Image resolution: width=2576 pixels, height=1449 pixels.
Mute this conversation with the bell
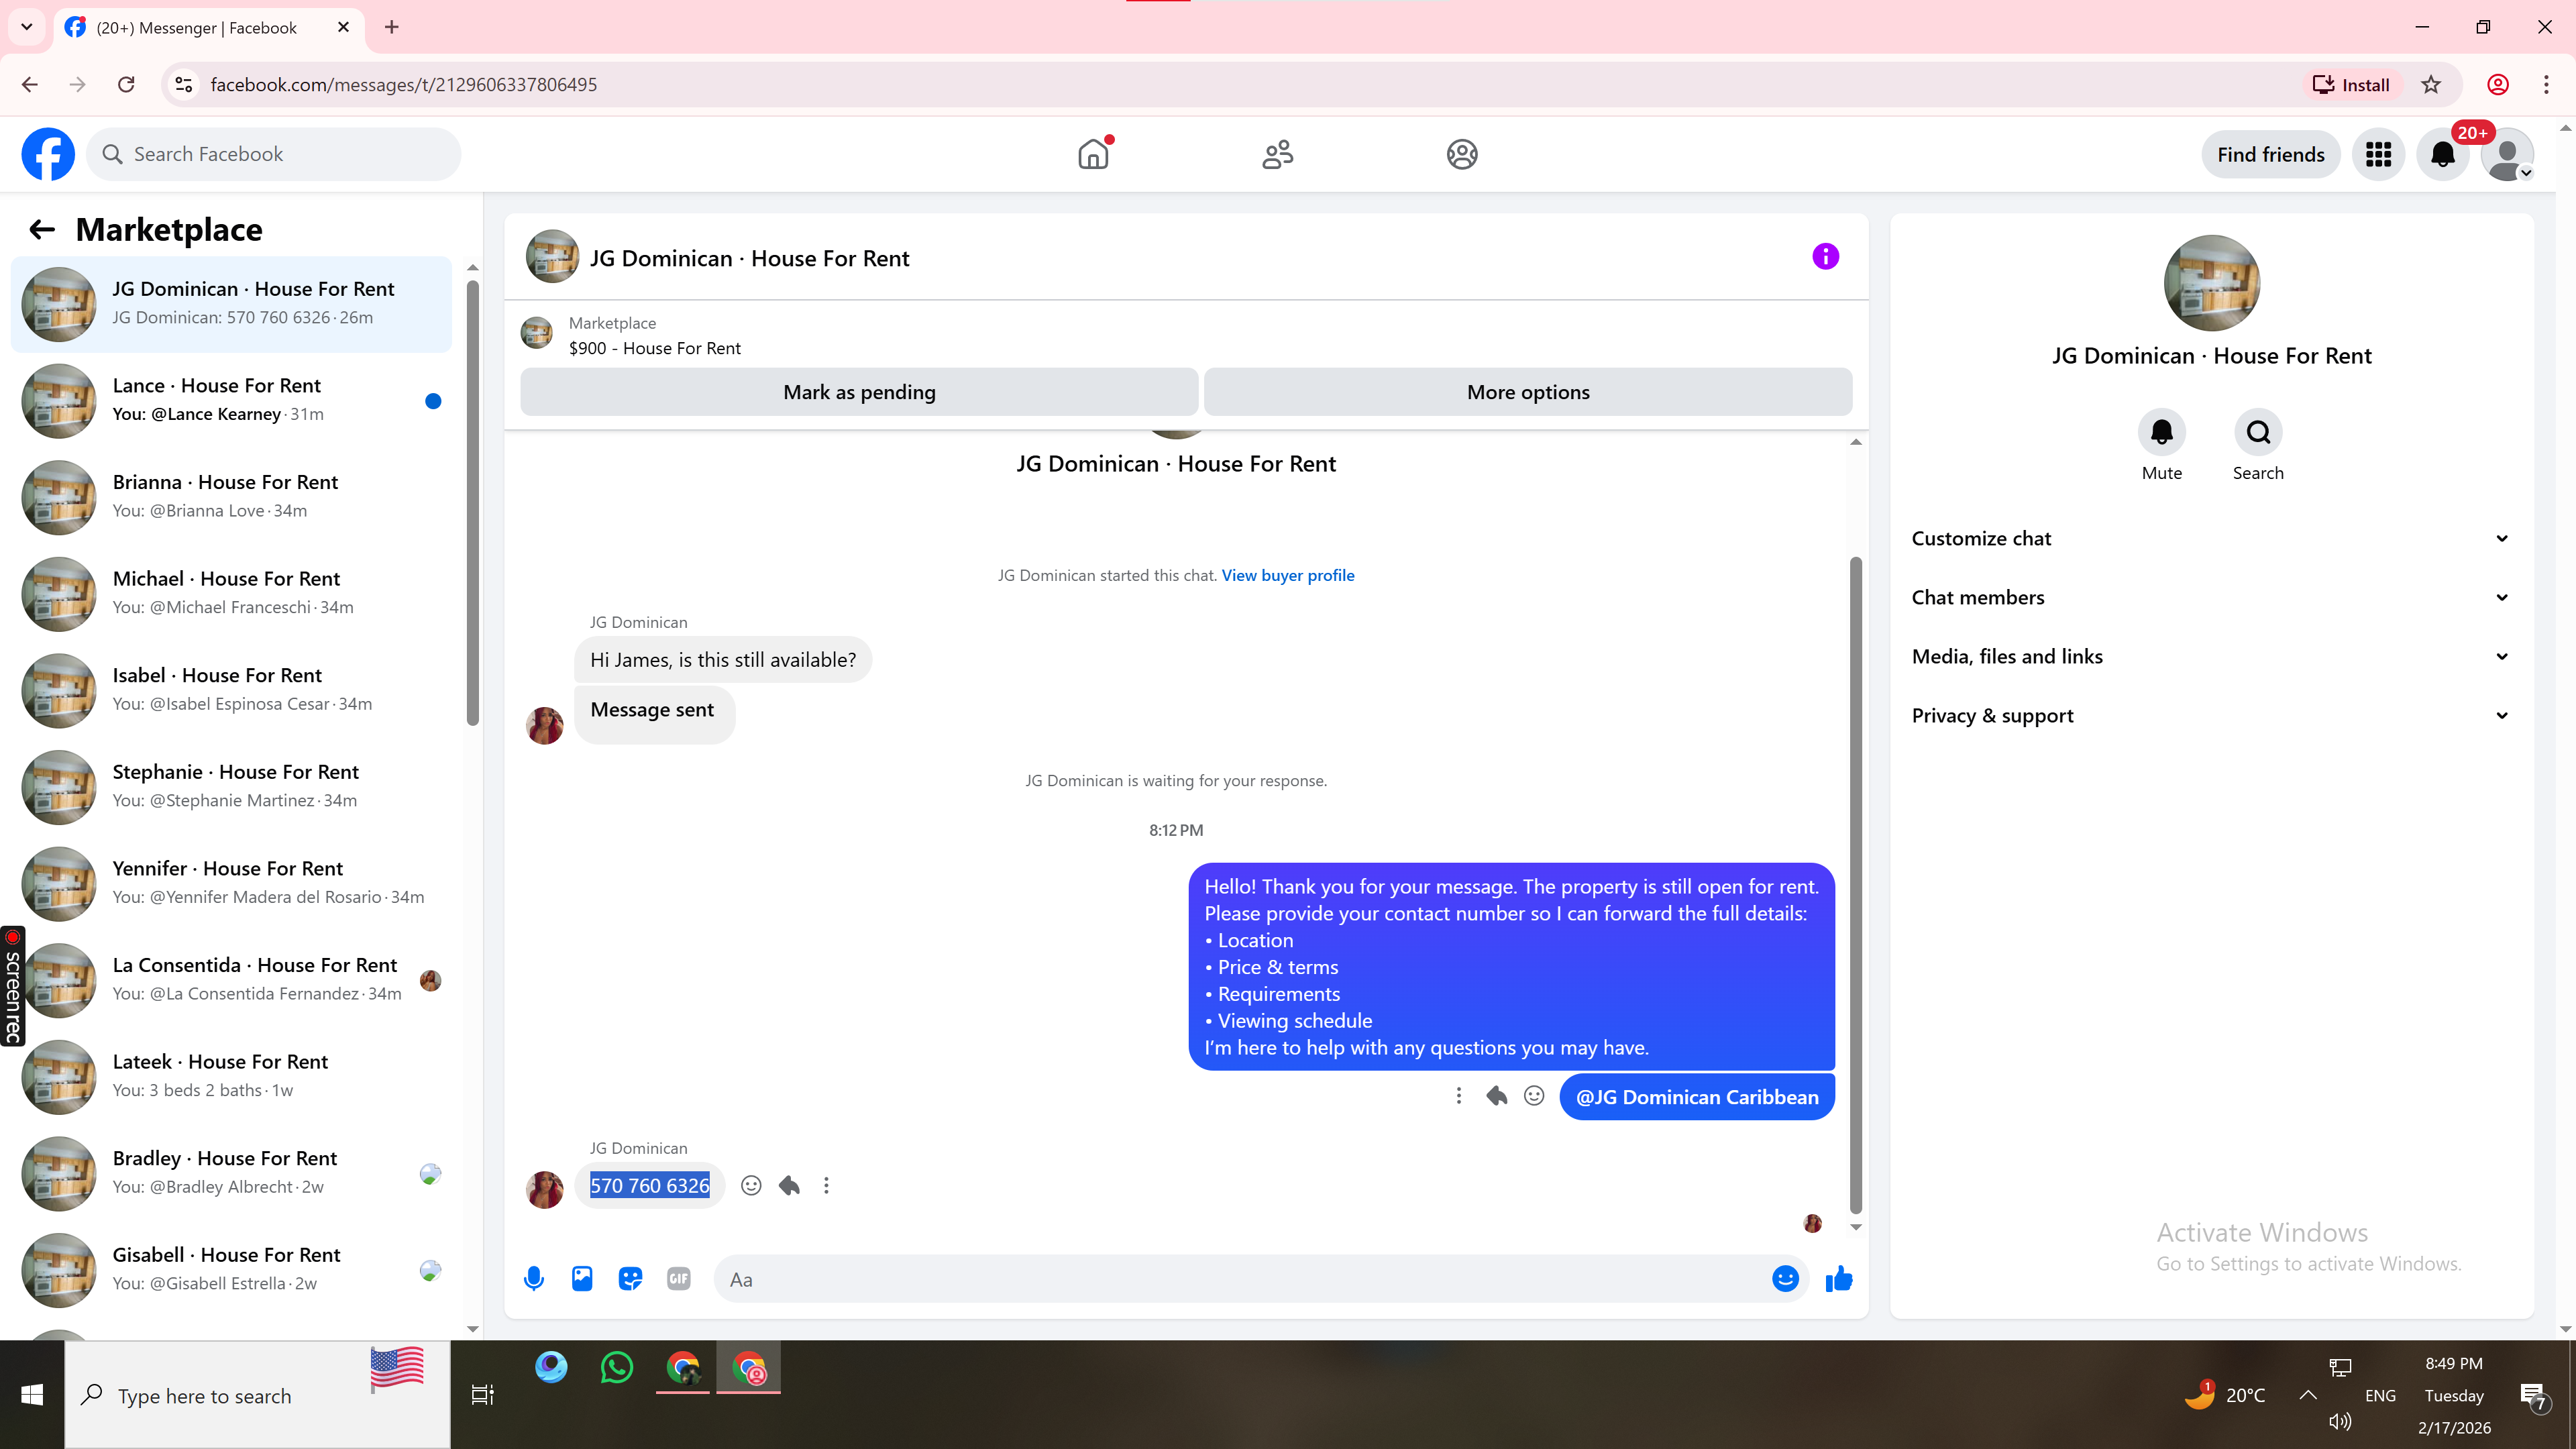click(2161, 433)
